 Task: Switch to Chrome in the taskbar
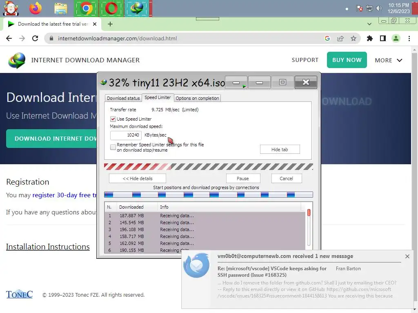[86, 8]
